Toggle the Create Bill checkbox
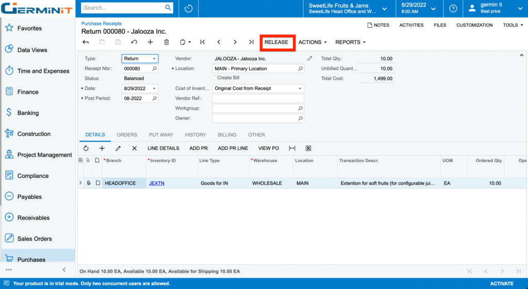The height and width of the screenshot is (289, 528). coord(214,78)
